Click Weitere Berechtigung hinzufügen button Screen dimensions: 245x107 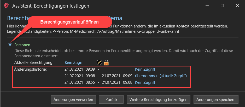tap(159, 99)
